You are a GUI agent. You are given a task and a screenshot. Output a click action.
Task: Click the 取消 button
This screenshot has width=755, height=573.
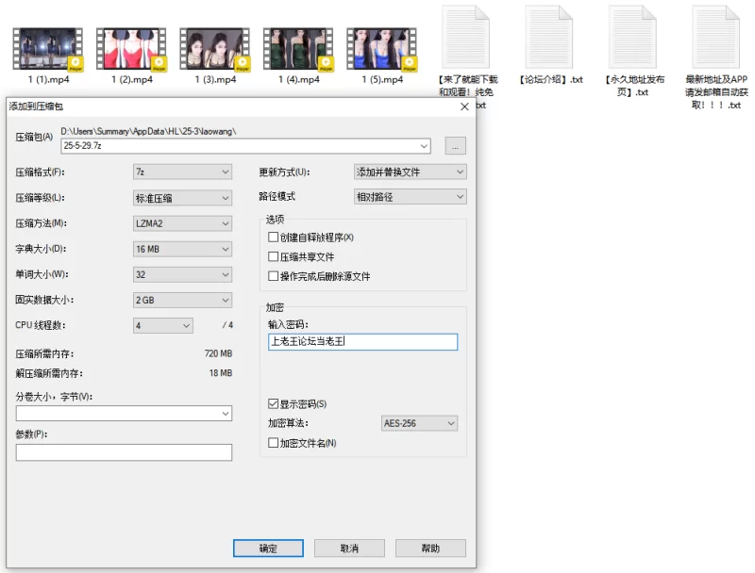pyautogui.click(x=349, y=548)
